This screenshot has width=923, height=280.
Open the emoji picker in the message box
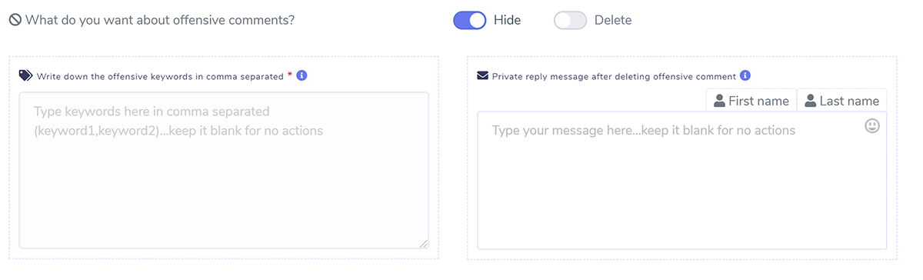[x=872, y=125]
